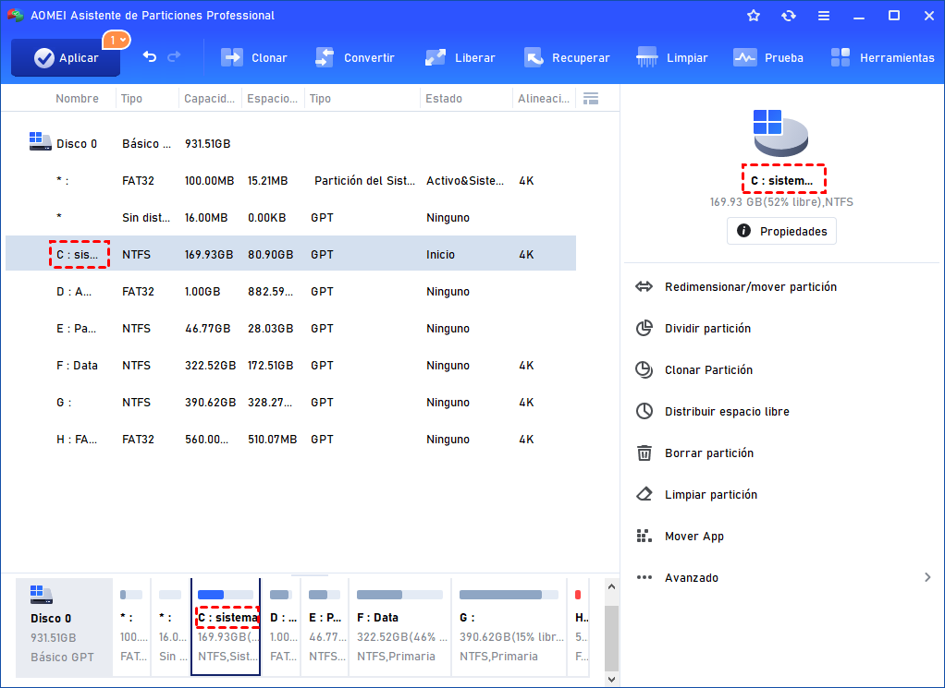
Task: Sort by the Capacidad column header
Action: tap(209, 98)
